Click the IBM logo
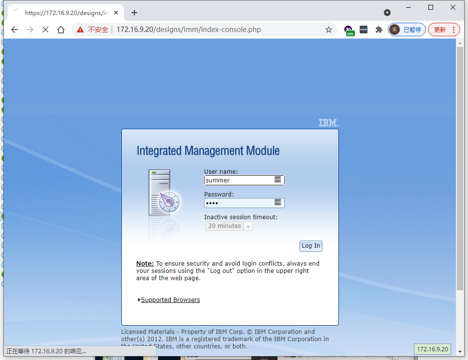The image size is (468, 360). 329,122
